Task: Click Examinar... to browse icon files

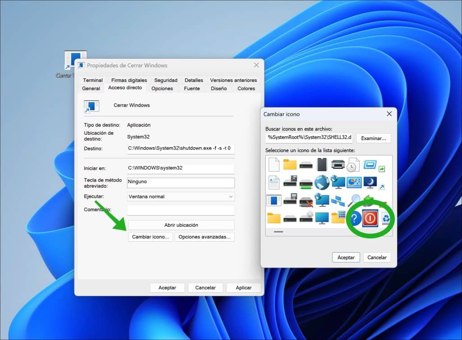Action: 373,138
